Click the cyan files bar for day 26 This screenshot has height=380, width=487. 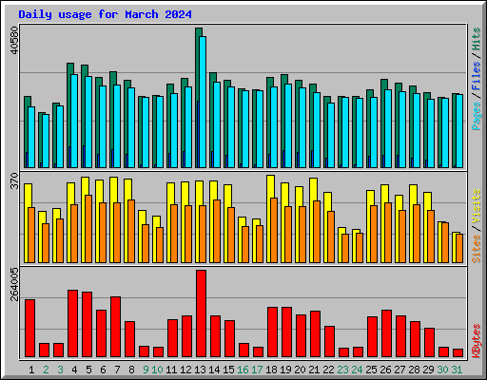click(x=388, y=128)
